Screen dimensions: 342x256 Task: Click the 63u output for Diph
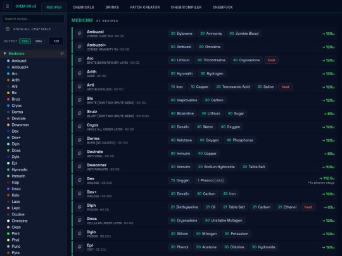329,207
